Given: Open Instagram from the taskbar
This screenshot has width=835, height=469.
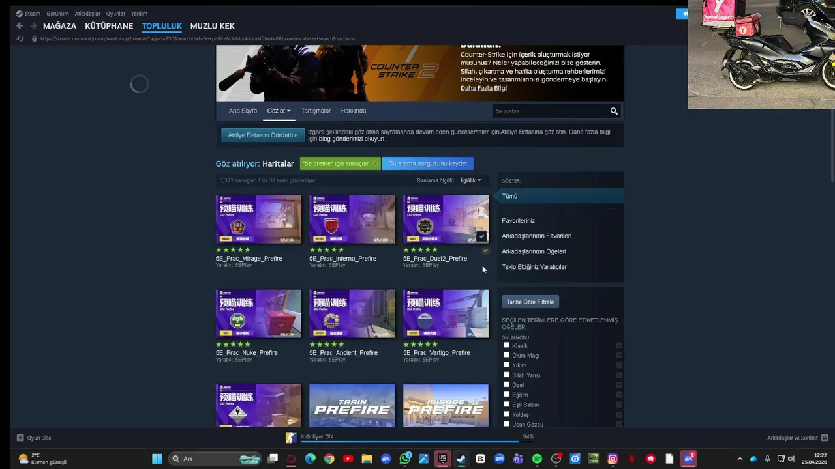Looking at the screenshot, I should (613, 459).
